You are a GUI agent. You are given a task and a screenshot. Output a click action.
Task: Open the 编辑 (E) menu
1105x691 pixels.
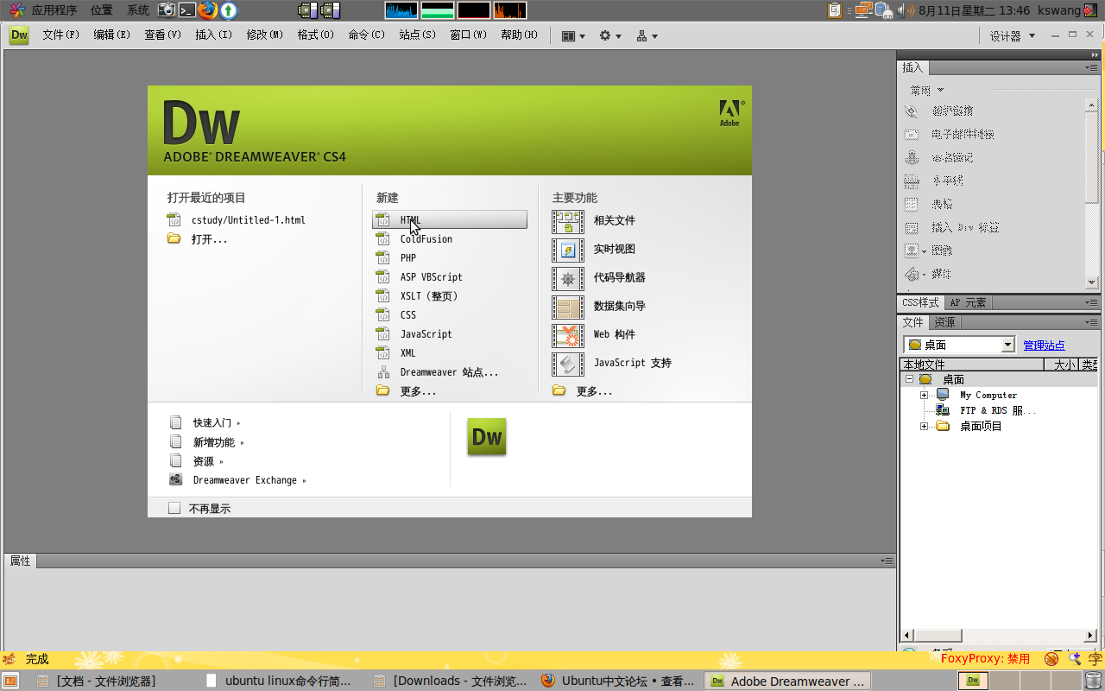(x=112, y=35)
